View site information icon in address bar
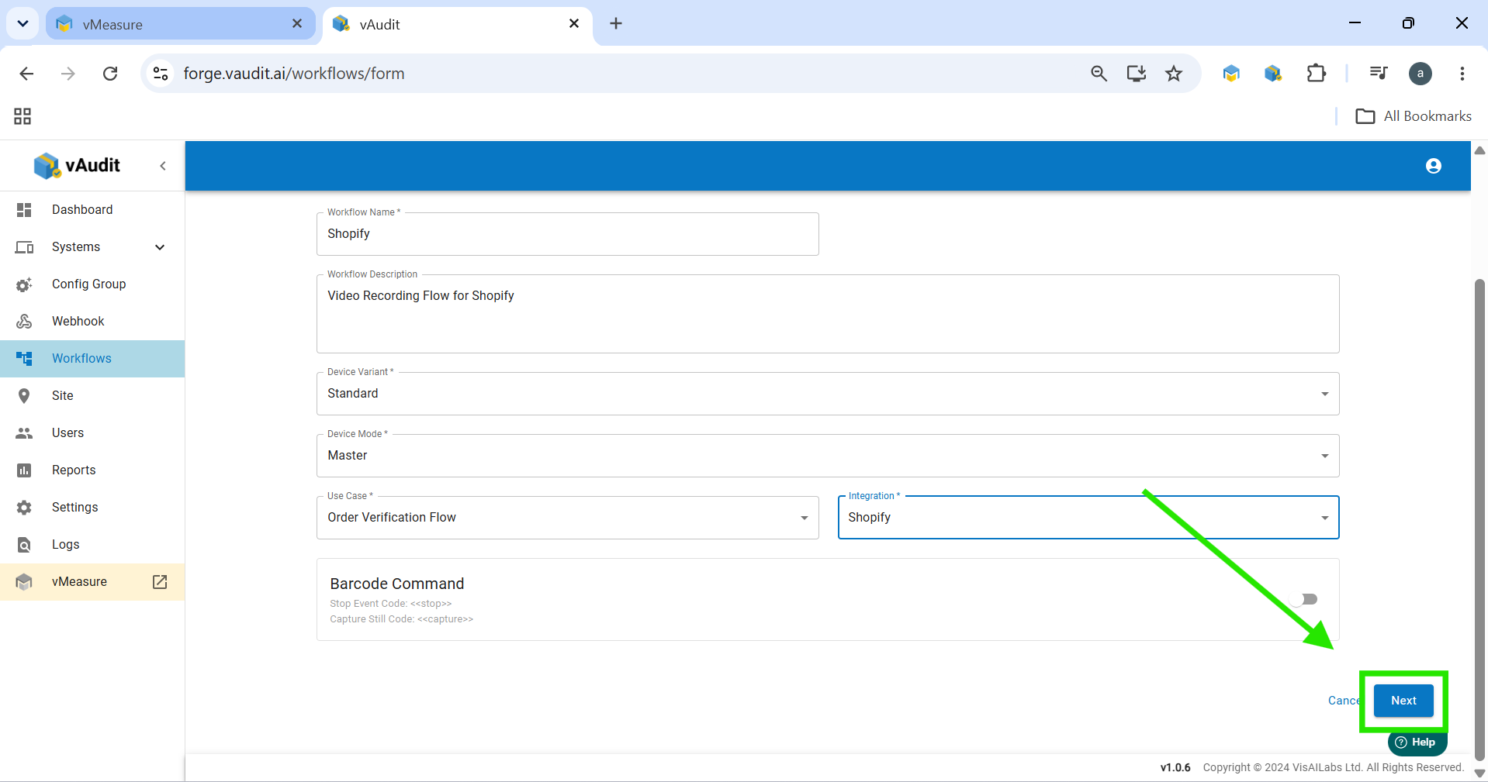The height and width of the screenshot is (782, 1488). tap(161, 74)
